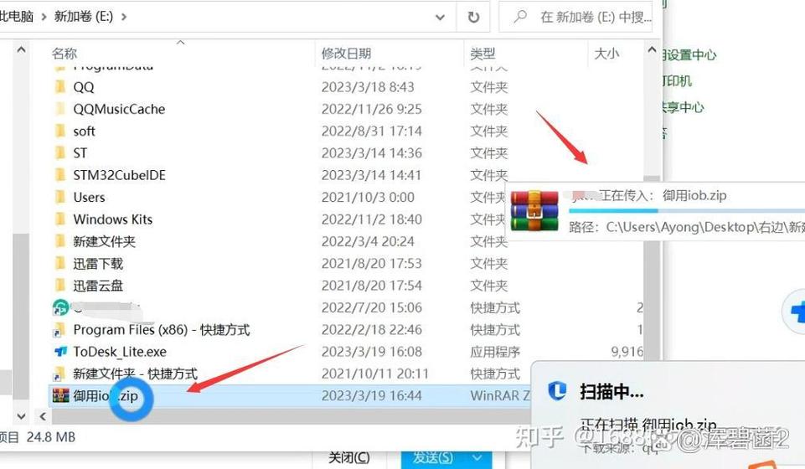Select the 迅雷云盘 folder icon
Image resolution: width=805 pixels, height=469 pixels.
pyautogui.click(x=60, y=285)
